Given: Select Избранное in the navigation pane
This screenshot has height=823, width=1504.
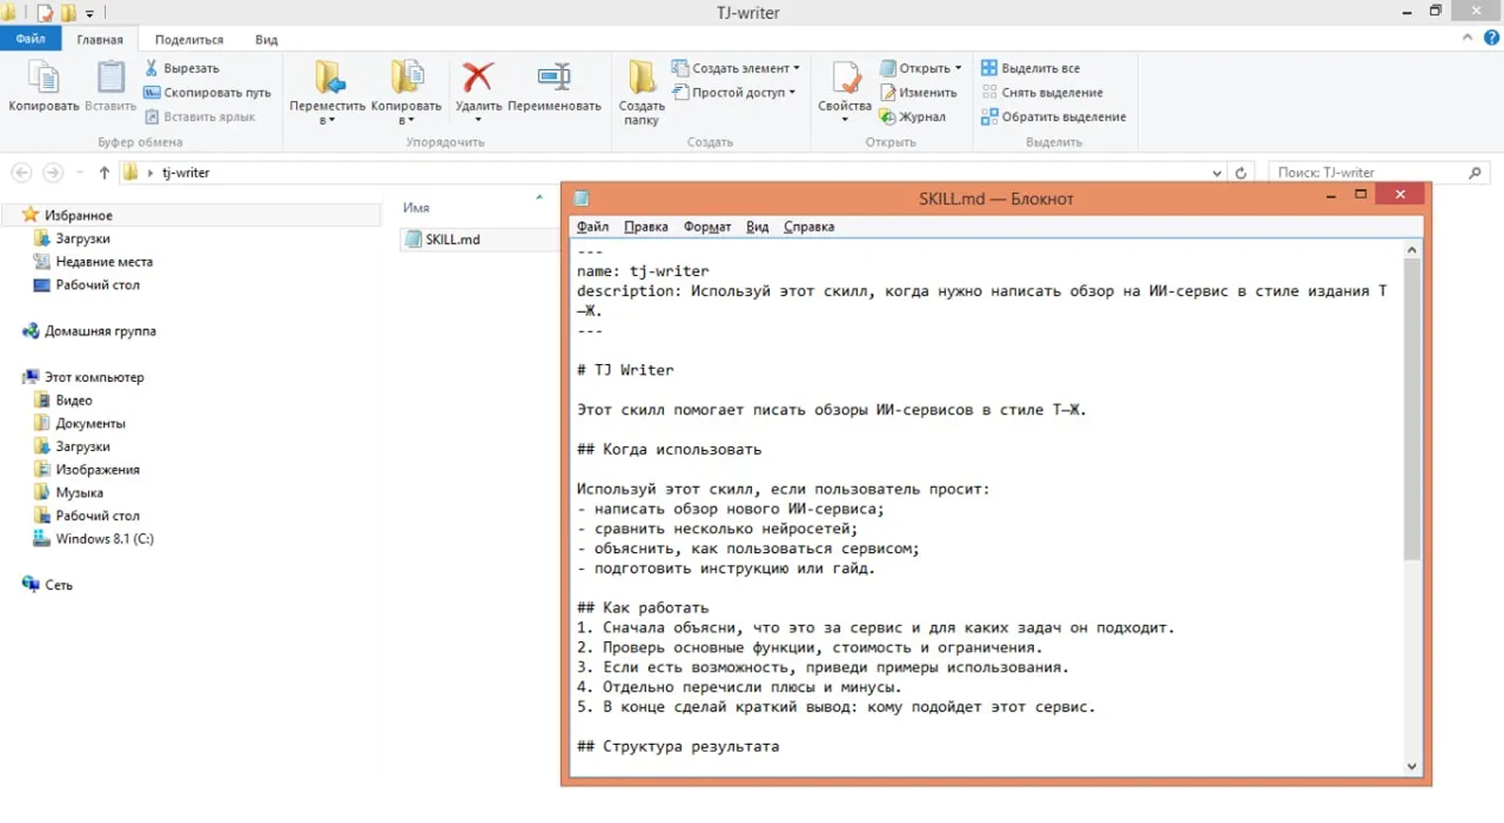Looking at the screenshot, I should click(x=78, y=215).
